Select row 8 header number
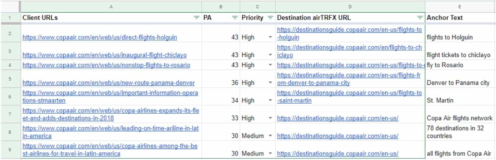 10,132
